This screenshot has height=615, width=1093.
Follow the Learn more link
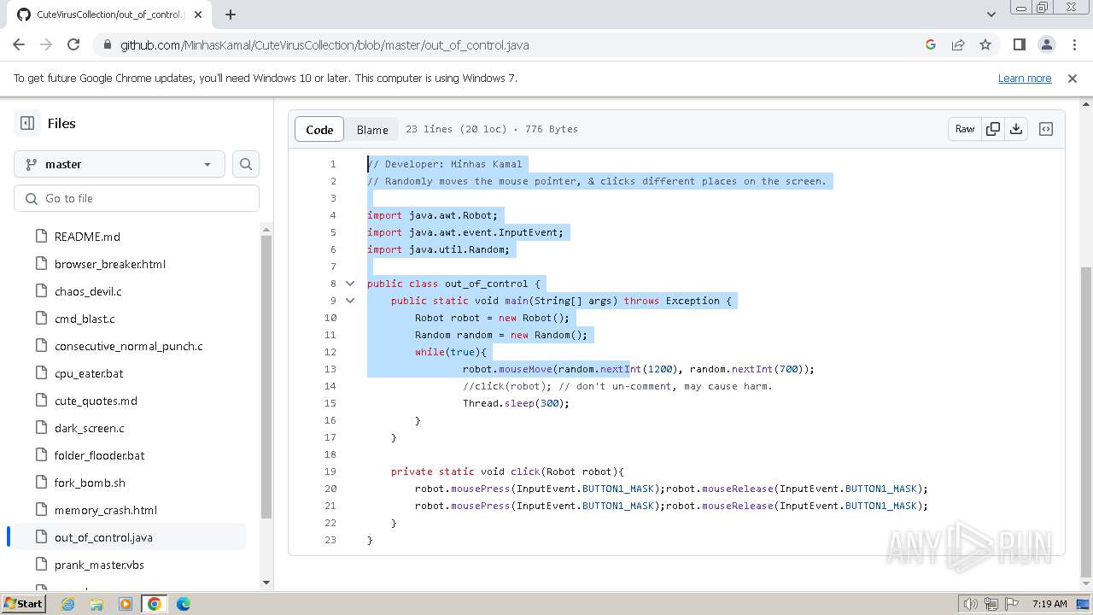[1025, 78]
